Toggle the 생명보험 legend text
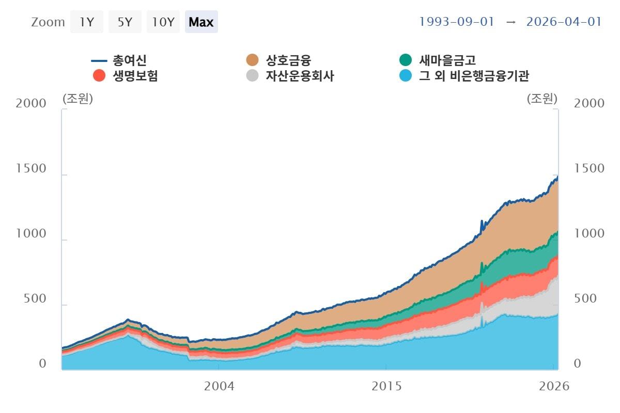 [135, 76]
